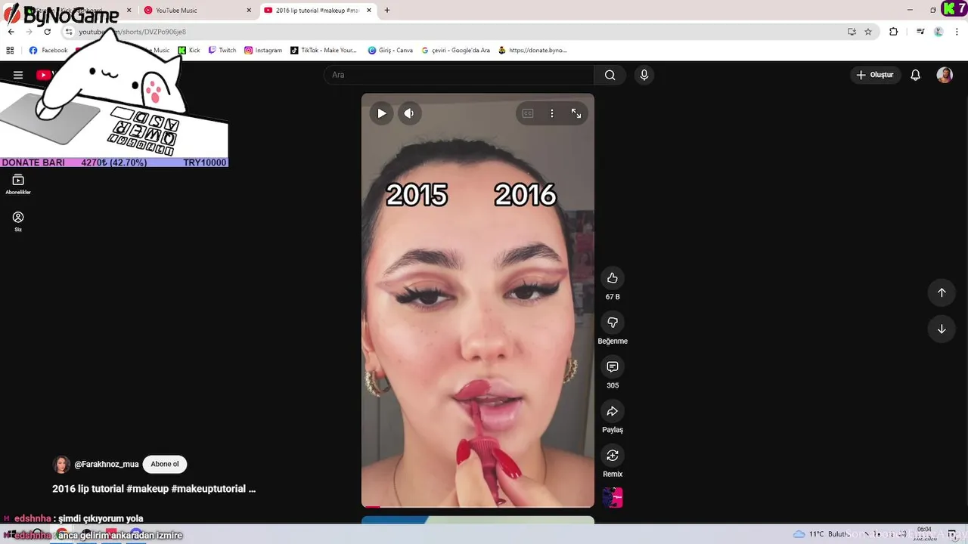Click the 2016 lip tutorial title text
This screenshot has height=544, width=968.
[x=154, y=489]
